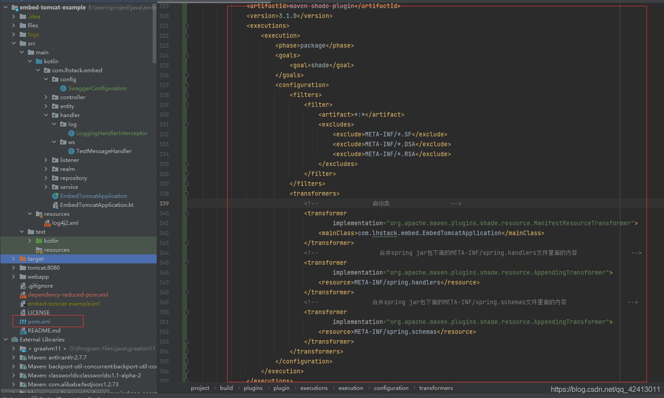Click the webapp folder icon
Image resolution: width=664 pixels, height=398 pixels.
pyautogui.click(x=23, y=277)
